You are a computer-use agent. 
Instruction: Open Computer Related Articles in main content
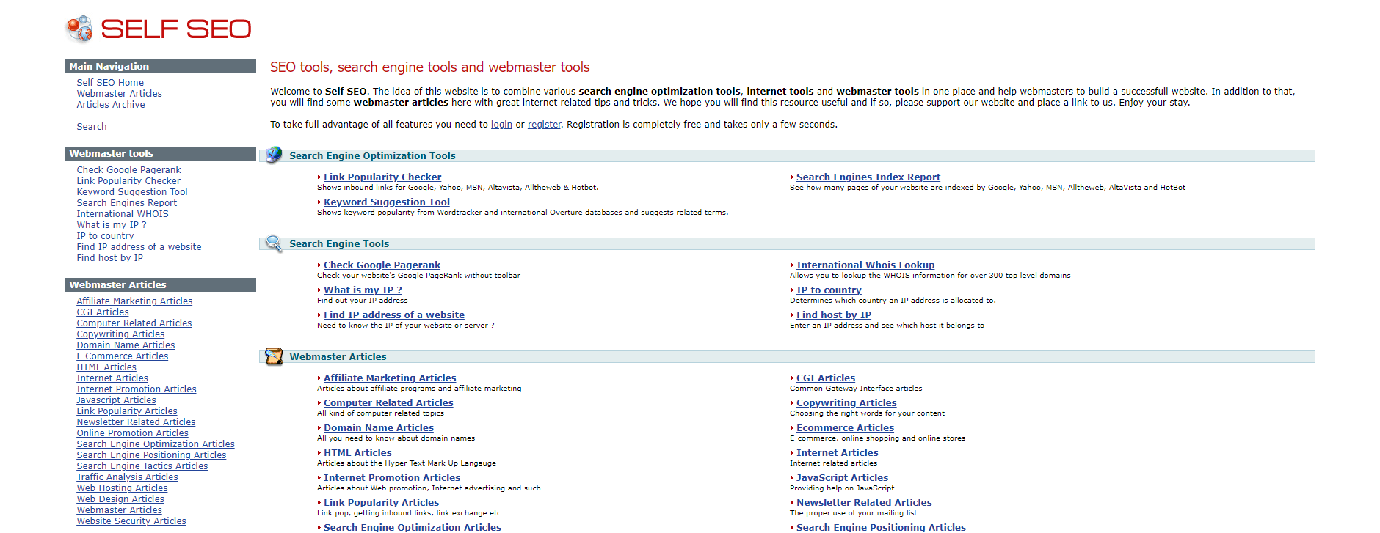(388, 403)
